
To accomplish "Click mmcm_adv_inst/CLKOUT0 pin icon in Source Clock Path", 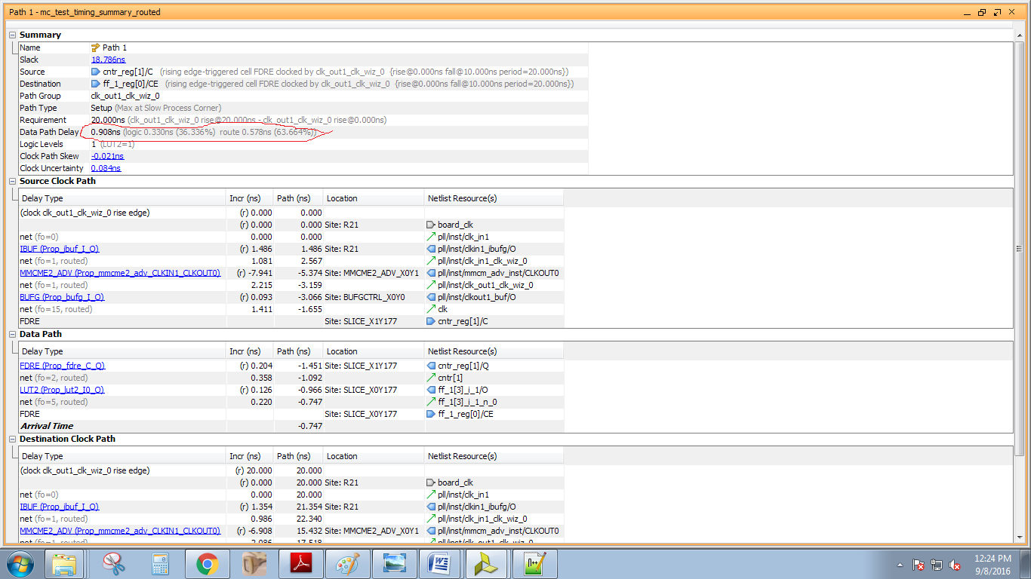I will (x=431, y=273).
